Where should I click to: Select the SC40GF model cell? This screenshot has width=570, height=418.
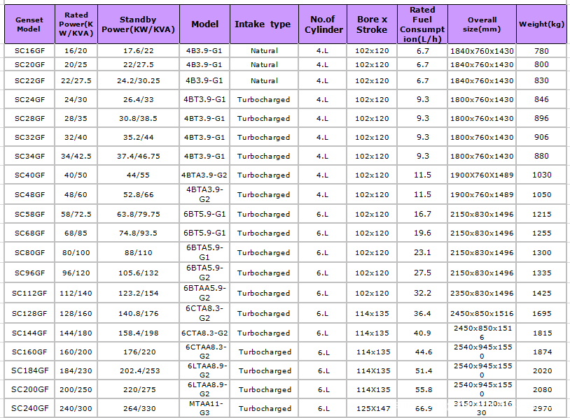(x=29, y=175)
